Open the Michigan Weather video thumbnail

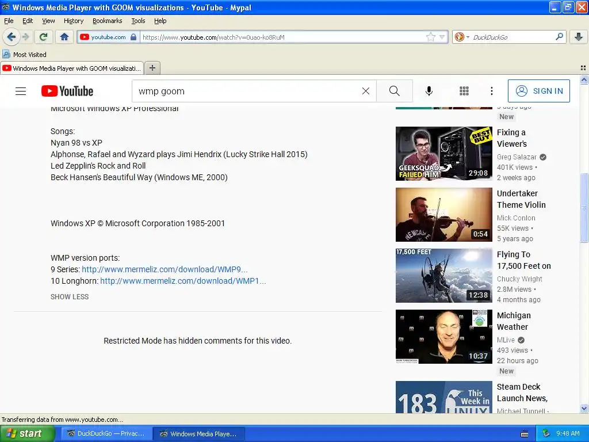[443, 336]
